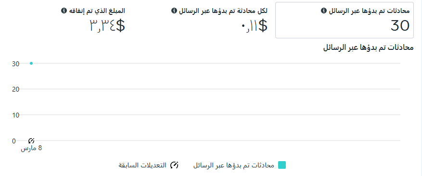Click the 10 label on the vertical axis

tap(15, 115)
